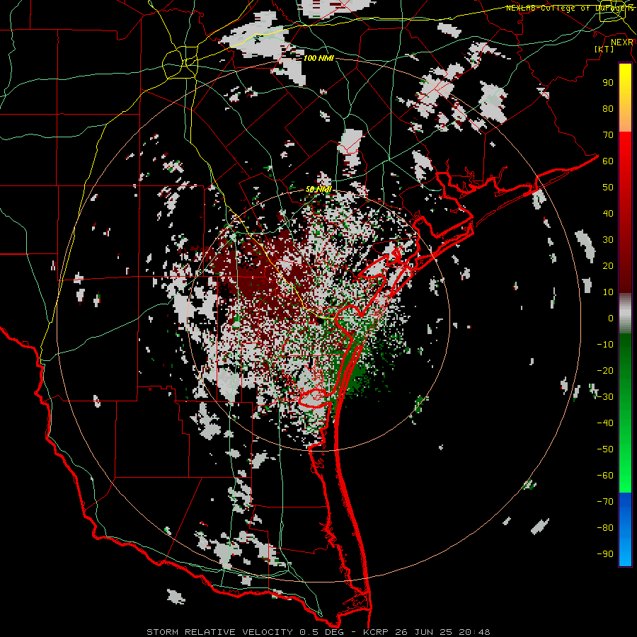Click the 30 value on velocity scale
The height and width of the screenshot is (637, 637).
click(x=608, y=240)
